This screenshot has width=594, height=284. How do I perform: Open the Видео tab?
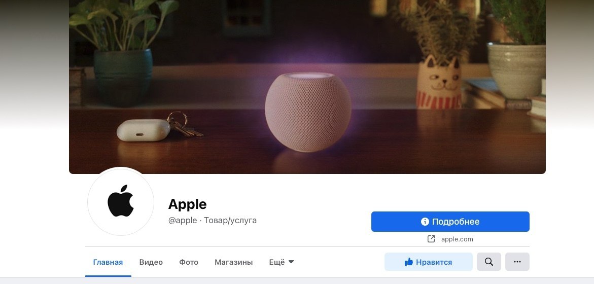(151, 262)
